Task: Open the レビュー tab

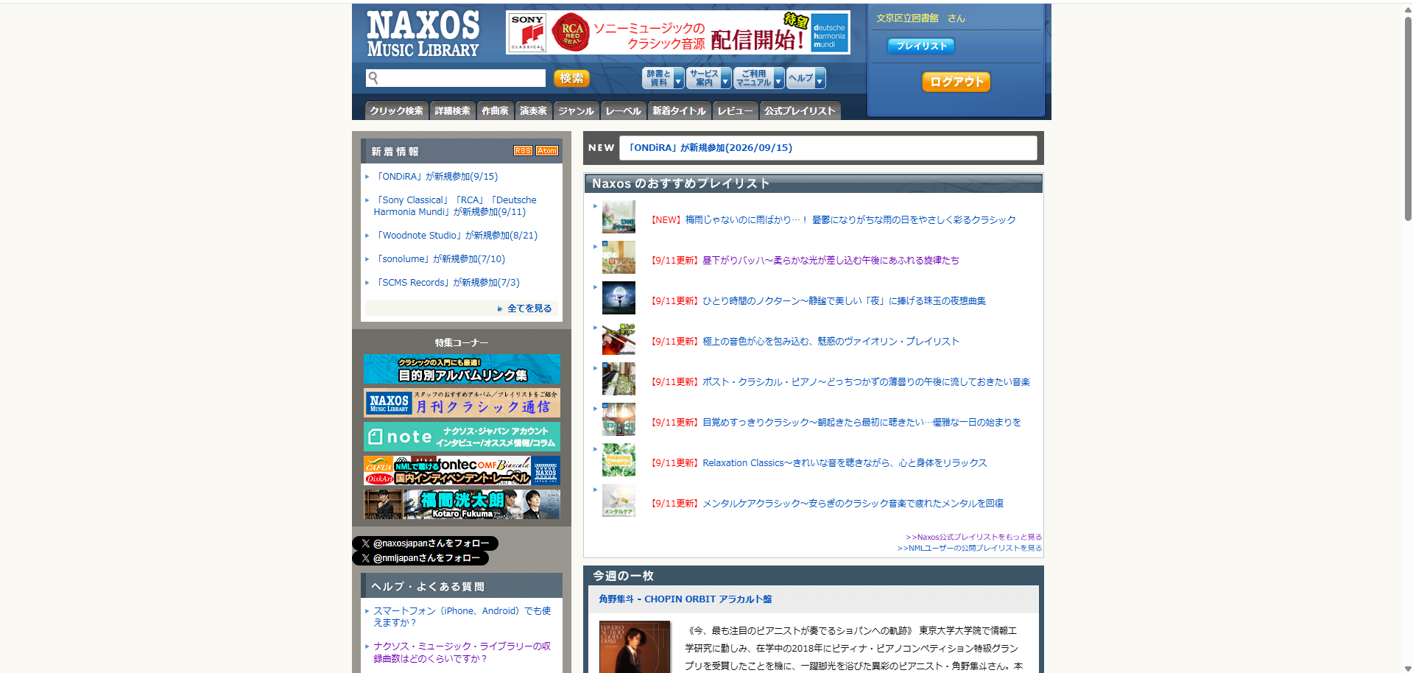Action: pos(735,110)
